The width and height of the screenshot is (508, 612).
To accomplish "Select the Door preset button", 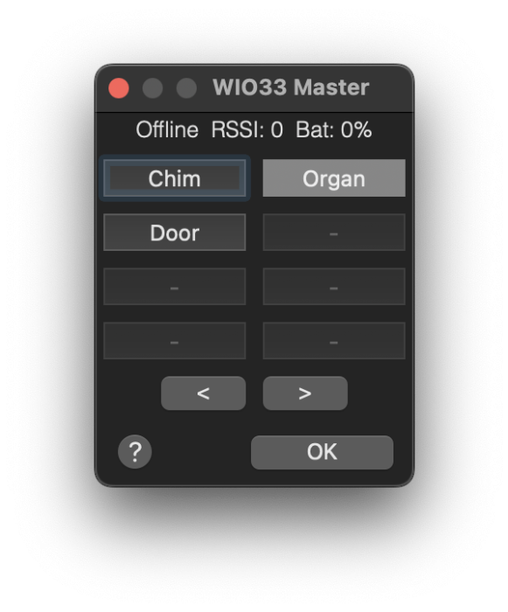I will (x=175, y=233).
